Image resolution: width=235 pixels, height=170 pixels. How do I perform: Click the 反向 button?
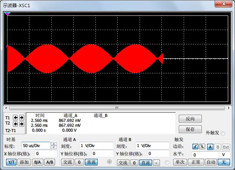point(190,119)
